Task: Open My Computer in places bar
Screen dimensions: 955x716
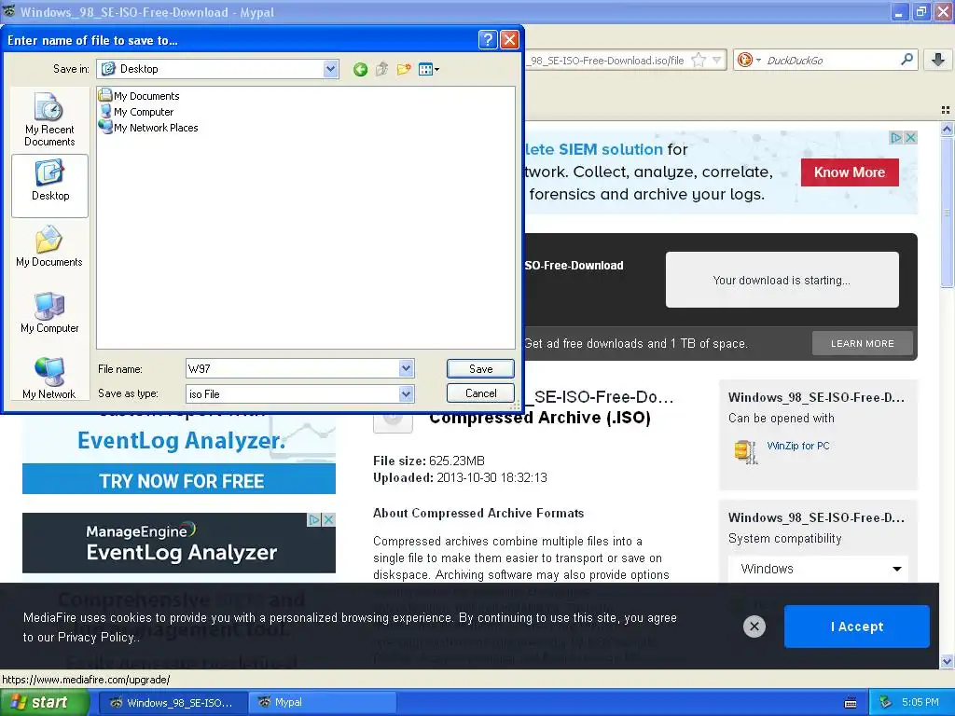Action: point(49,313)
